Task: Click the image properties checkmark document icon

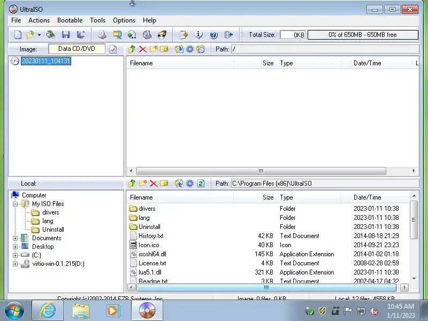Action: tap(113, 49)
